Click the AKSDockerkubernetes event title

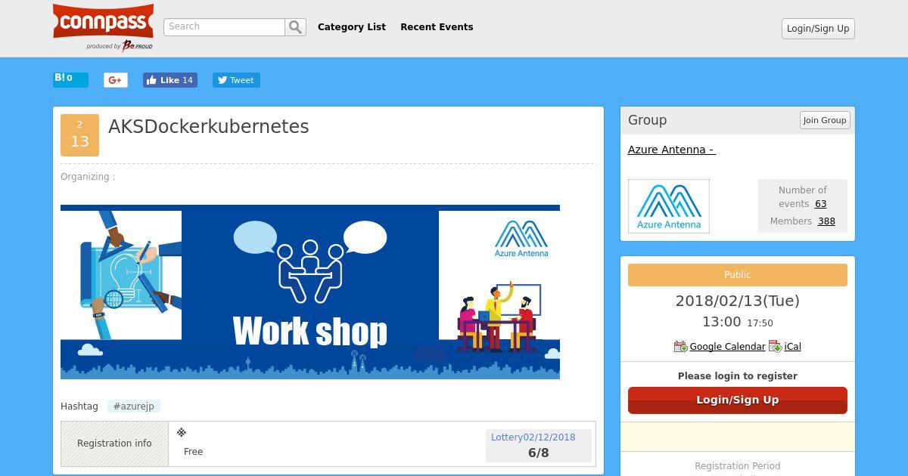pyautogui.click(x=209, y=127)
